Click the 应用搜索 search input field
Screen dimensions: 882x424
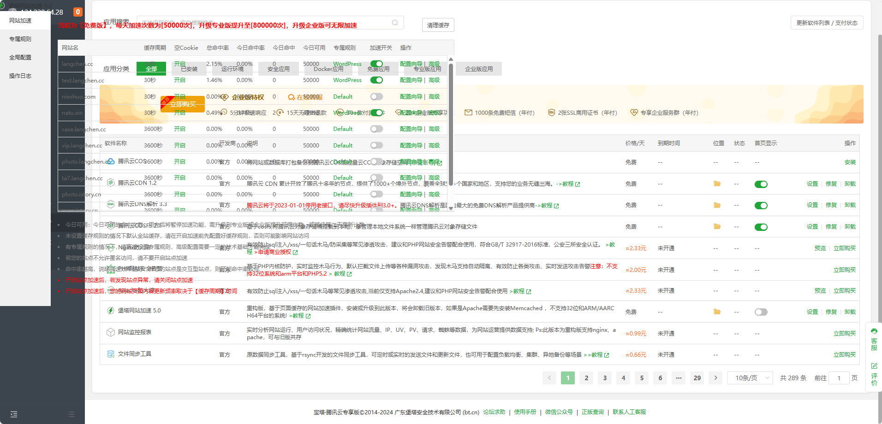(270, 23)
